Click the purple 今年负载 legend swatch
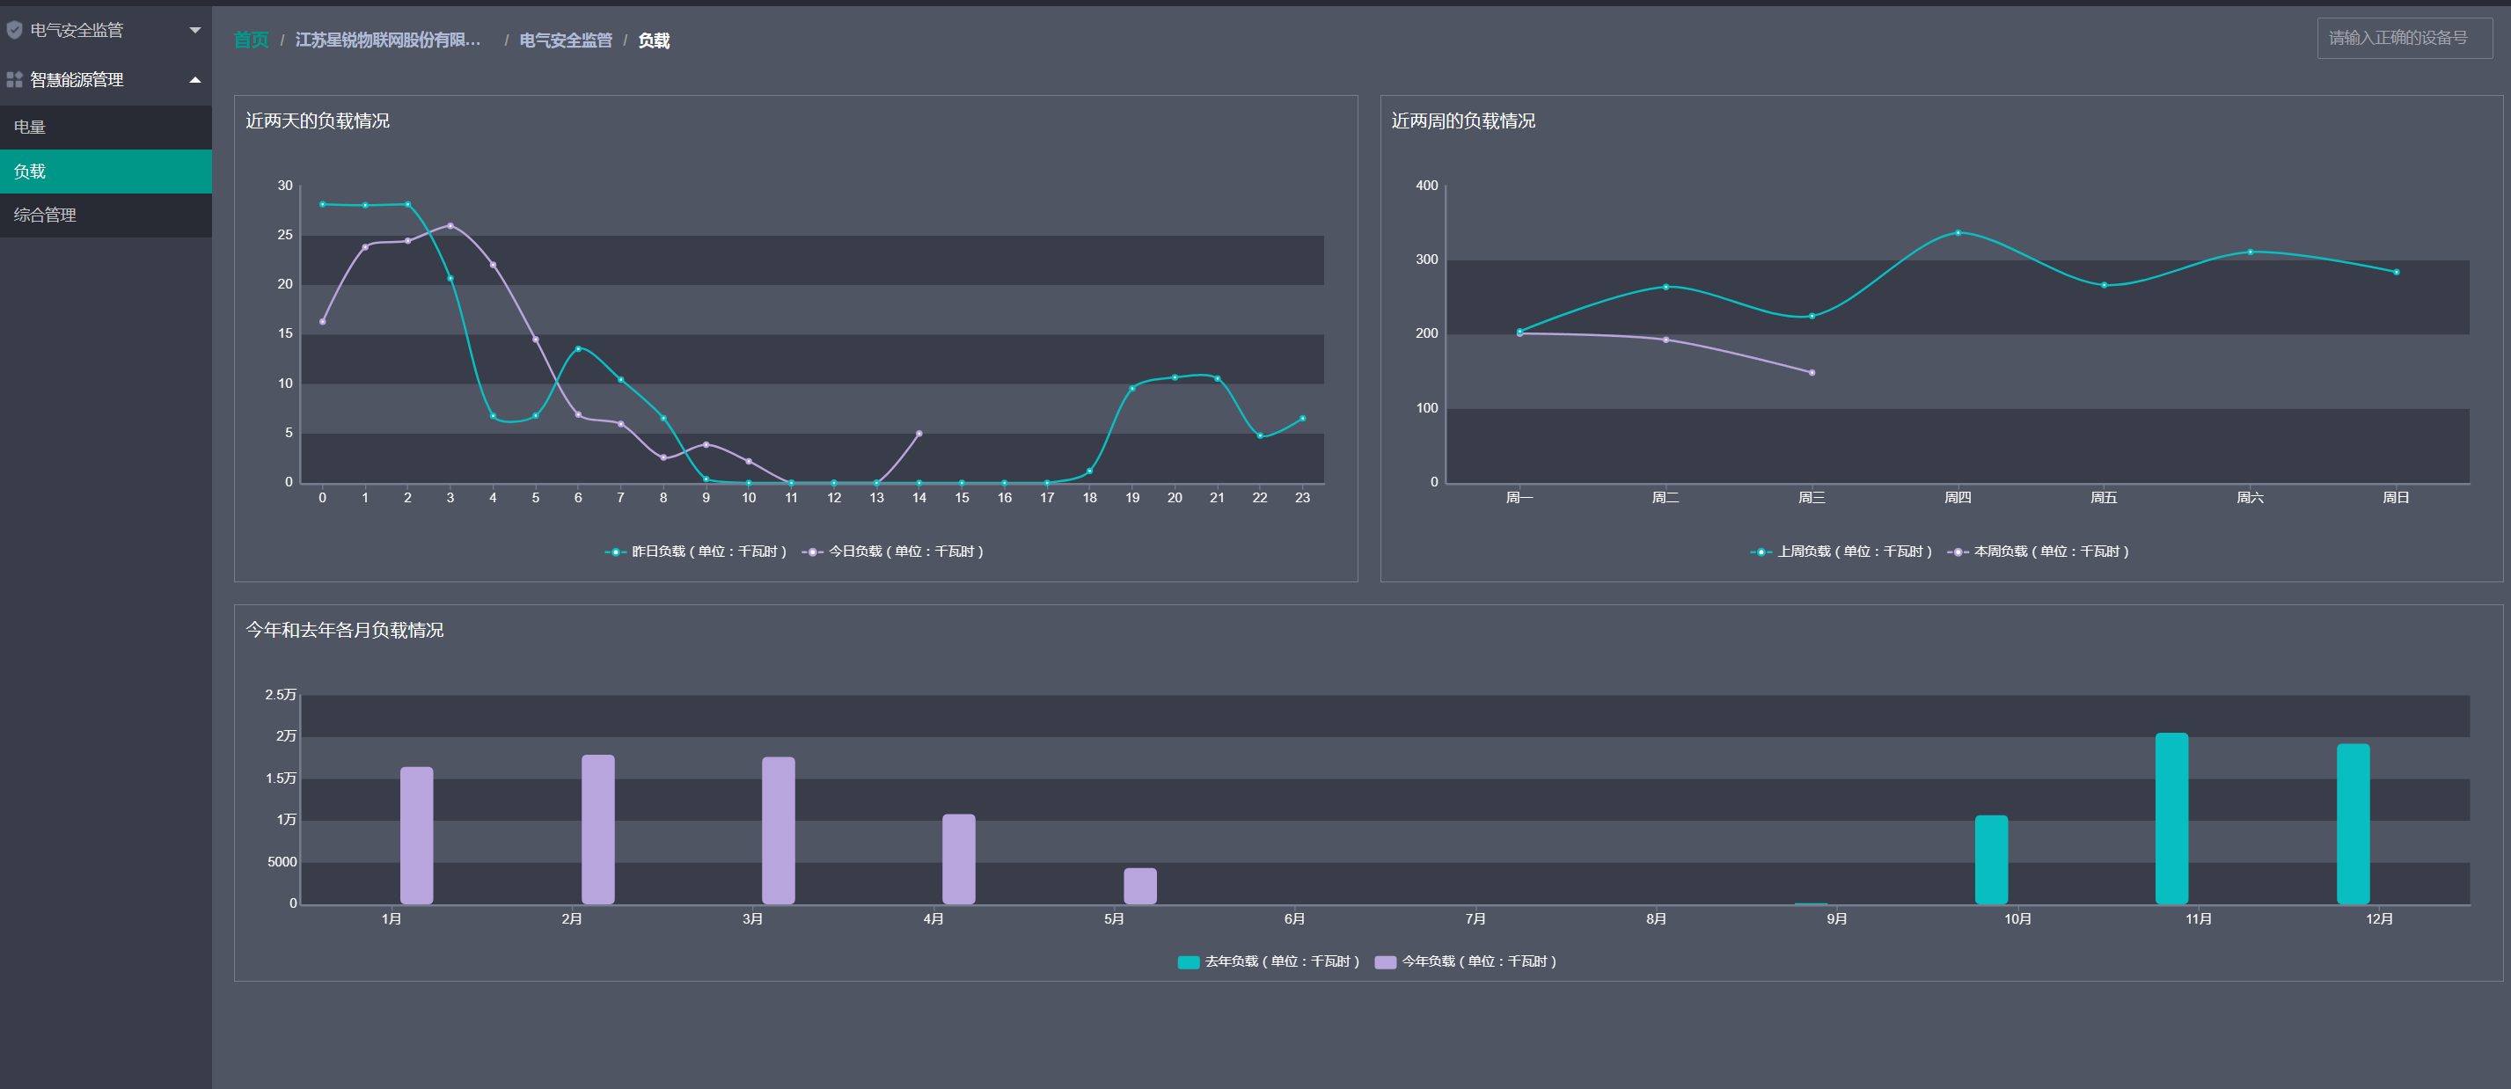2511x1089 pixels. [x=1385, y=962]
